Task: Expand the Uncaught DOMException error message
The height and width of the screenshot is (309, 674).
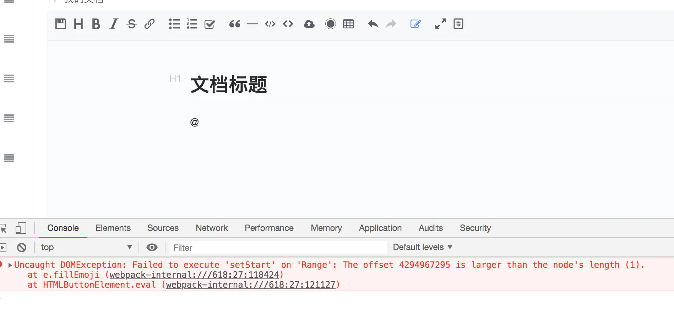Action: coord(10,265)
